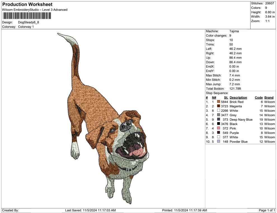Click the 'Created By:' footer label
This screenshot has height=213, width=277.
(10, 210)
